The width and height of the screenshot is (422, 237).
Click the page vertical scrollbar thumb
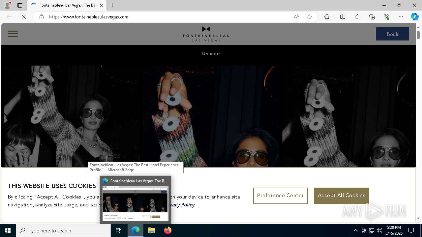(x=418, y=35)
